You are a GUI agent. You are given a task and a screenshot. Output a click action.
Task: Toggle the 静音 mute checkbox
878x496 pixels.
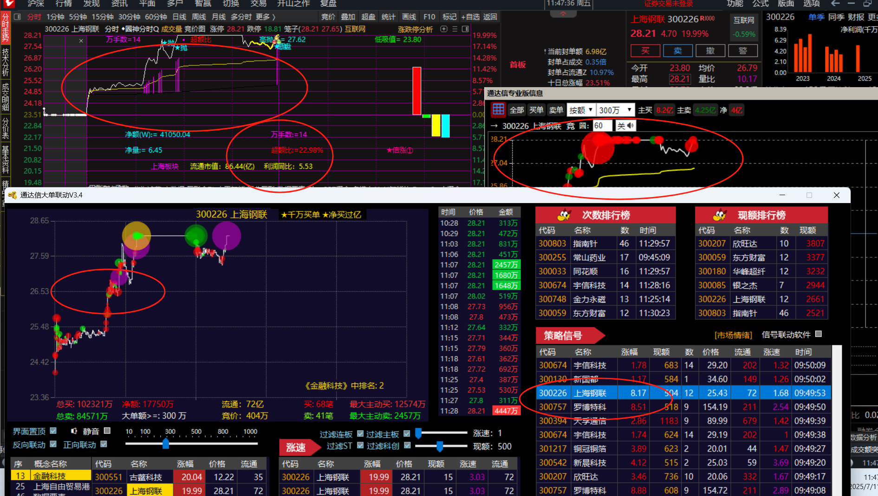107,431
